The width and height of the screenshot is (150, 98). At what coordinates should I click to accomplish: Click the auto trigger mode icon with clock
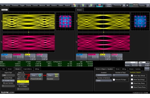pyautogui.click(x=75, y=5)
